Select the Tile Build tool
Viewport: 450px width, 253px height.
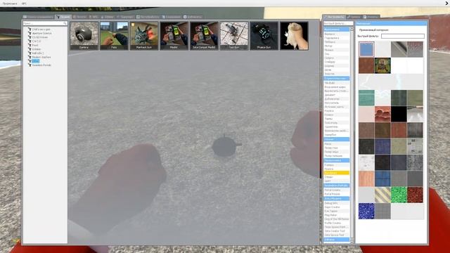336,83
